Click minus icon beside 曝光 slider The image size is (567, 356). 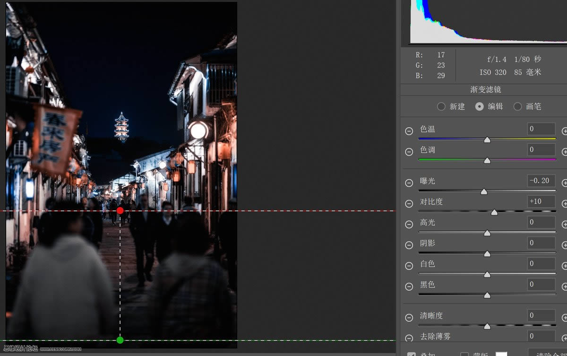(x=409, y=183)
